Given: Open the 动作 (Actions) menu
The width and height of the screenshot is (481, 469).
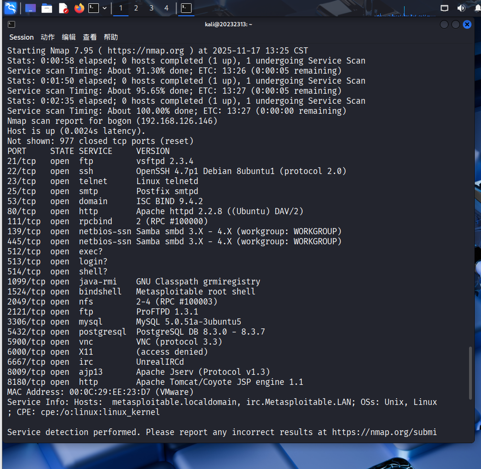Looking at the screenshot, I should tap(48, 37).
